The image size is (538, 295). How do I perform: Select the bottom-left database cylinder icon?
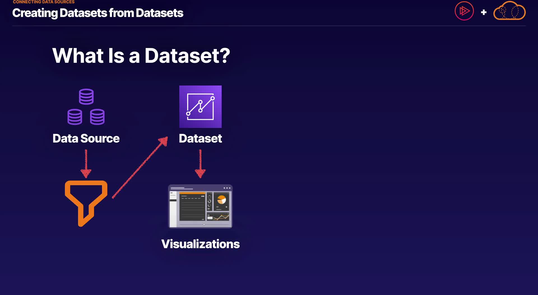click(75, 117)
